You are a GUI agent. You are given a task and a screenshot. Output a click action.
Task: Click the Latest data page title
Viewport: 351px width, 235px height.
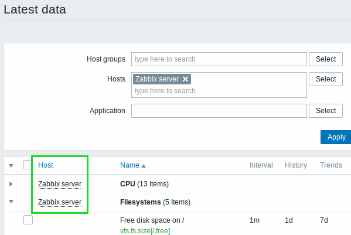tap(35, 9)
